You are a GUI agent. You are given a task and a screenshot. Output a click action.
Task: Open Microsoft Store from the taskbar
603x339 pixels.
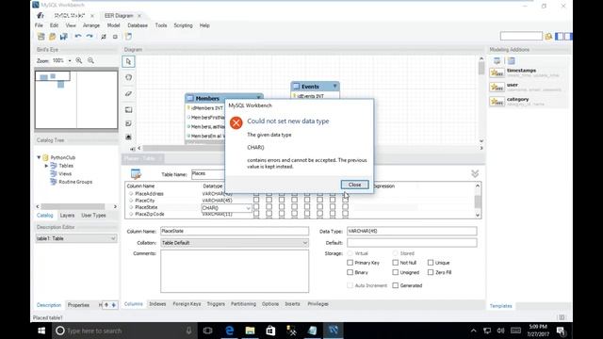(270, 331)
